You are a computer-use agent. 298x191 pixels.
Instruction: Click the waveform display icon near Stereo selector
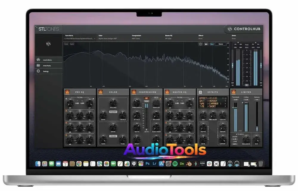click(x=207, y=43)
